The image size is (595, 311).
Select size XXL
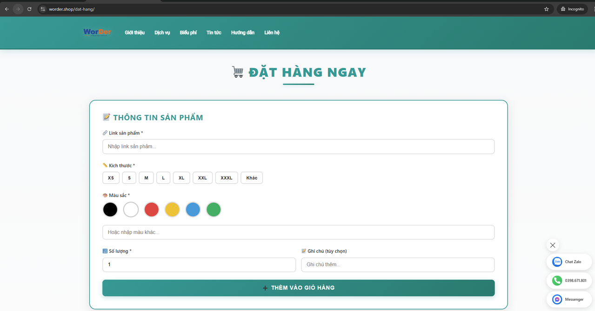[x=203, y=178]
